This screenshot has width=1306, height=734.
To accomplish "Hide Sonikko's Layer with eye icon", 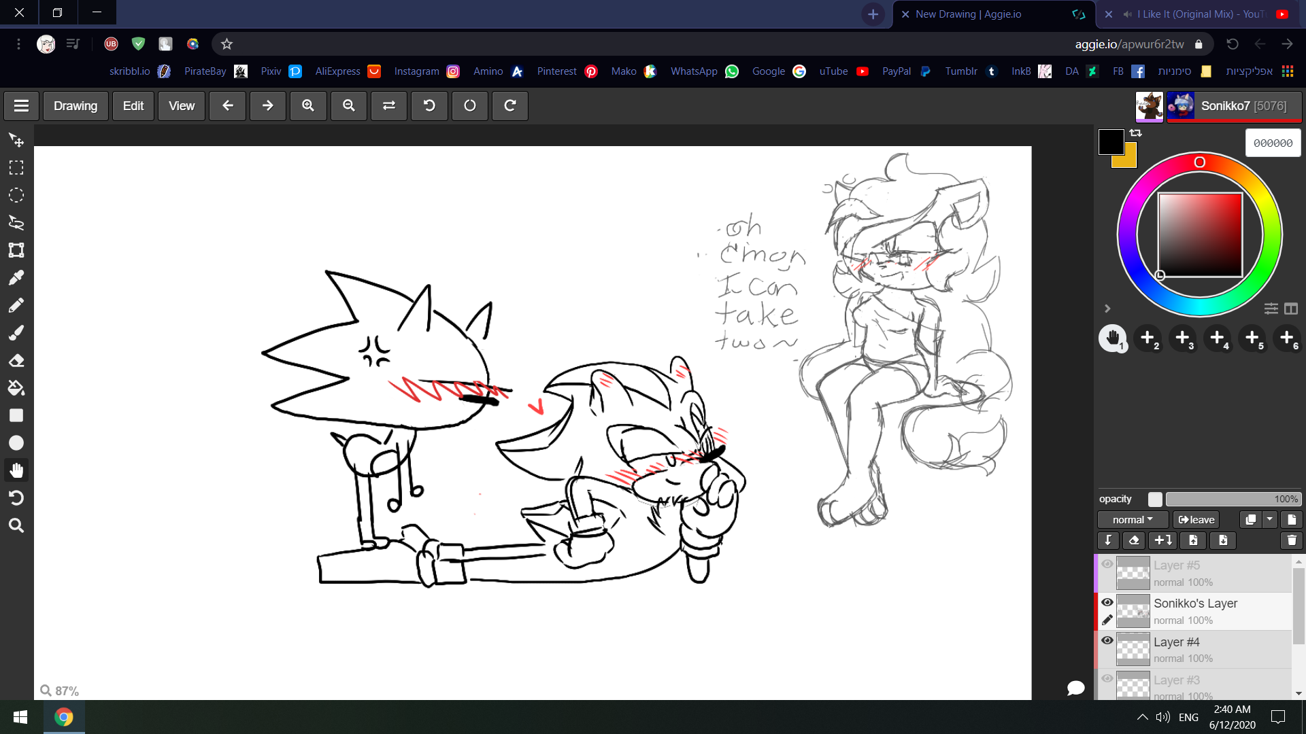I will [1107, 602].
